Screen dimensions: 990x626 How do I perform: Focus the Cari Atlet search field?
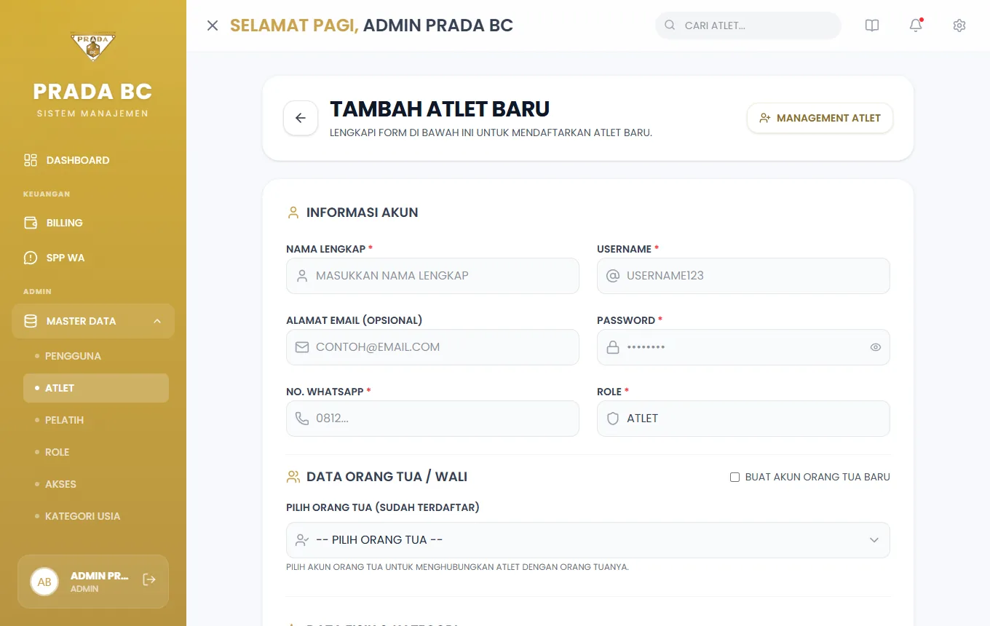tap(748, 25)
